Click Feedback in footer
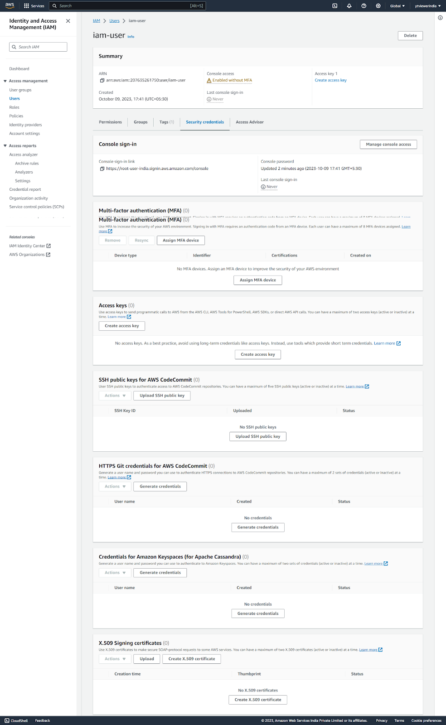The image size is (446, 725). point(43,720)
